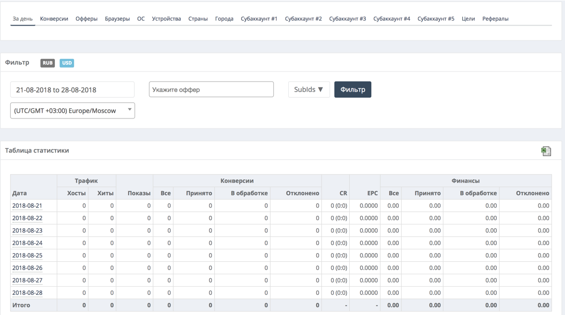Open the Рефералы tab
Screen dimensions: 565x315
495,19
